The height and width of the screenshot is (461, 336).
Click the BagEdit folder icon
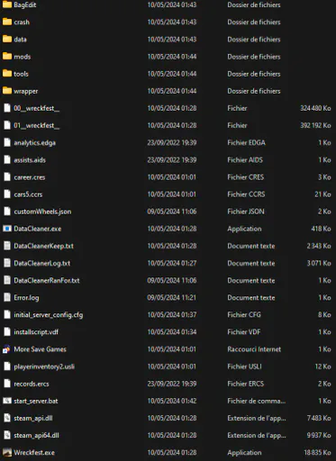tap(7, 5)
